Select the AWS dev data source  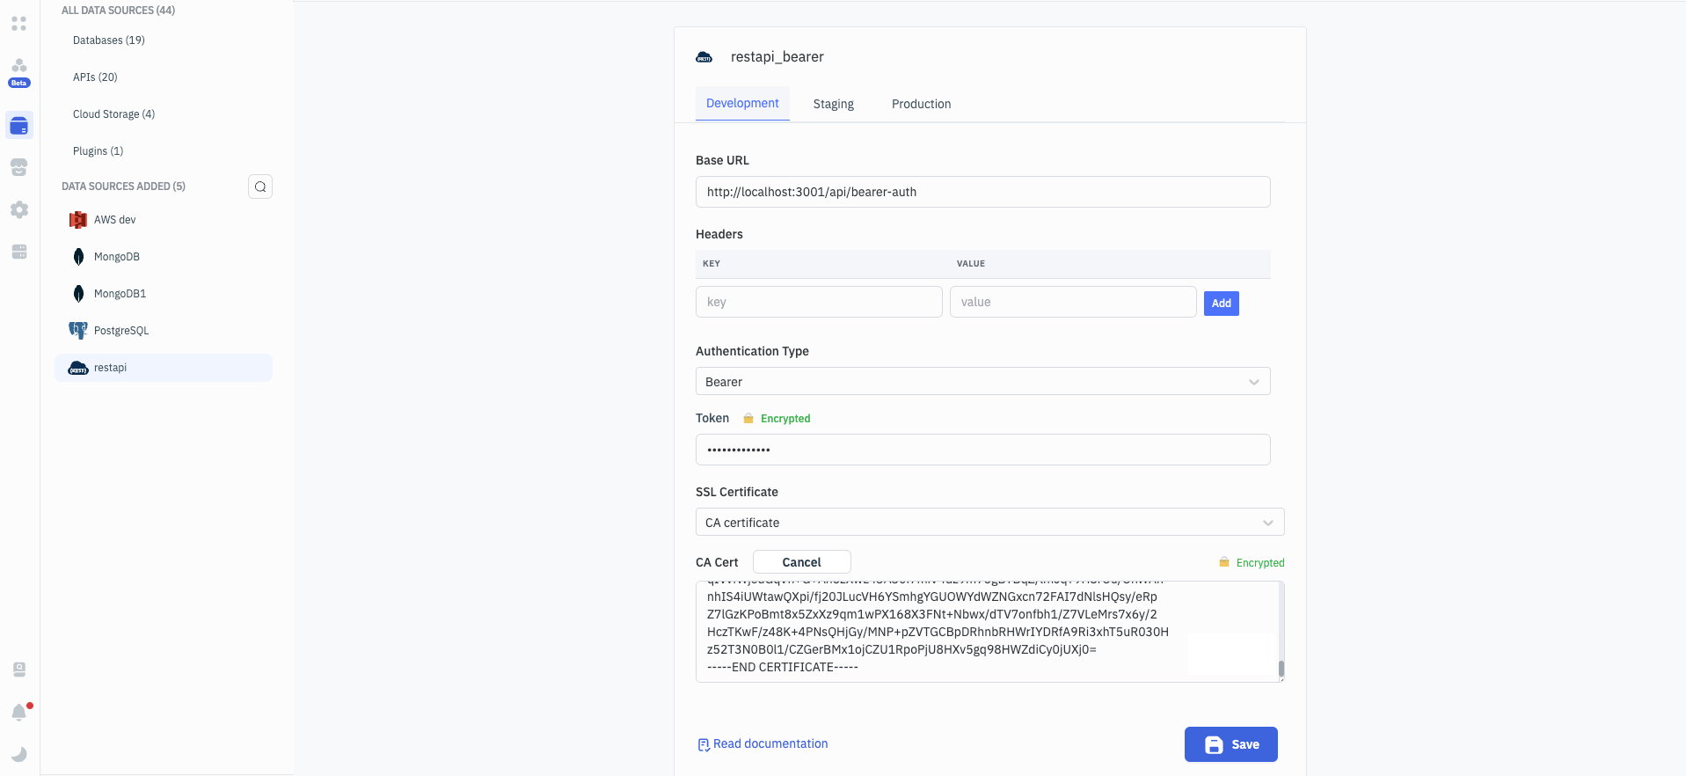coord(115,220)
